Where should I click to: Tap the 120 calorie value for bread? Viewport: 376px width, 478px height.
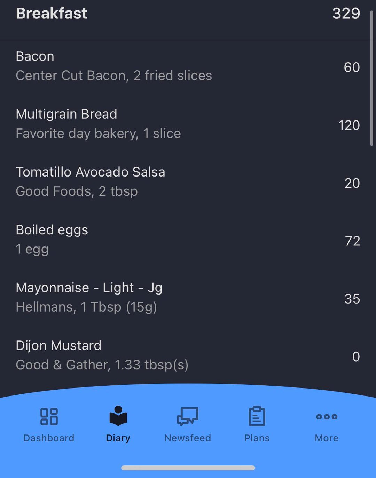(349, 125)
